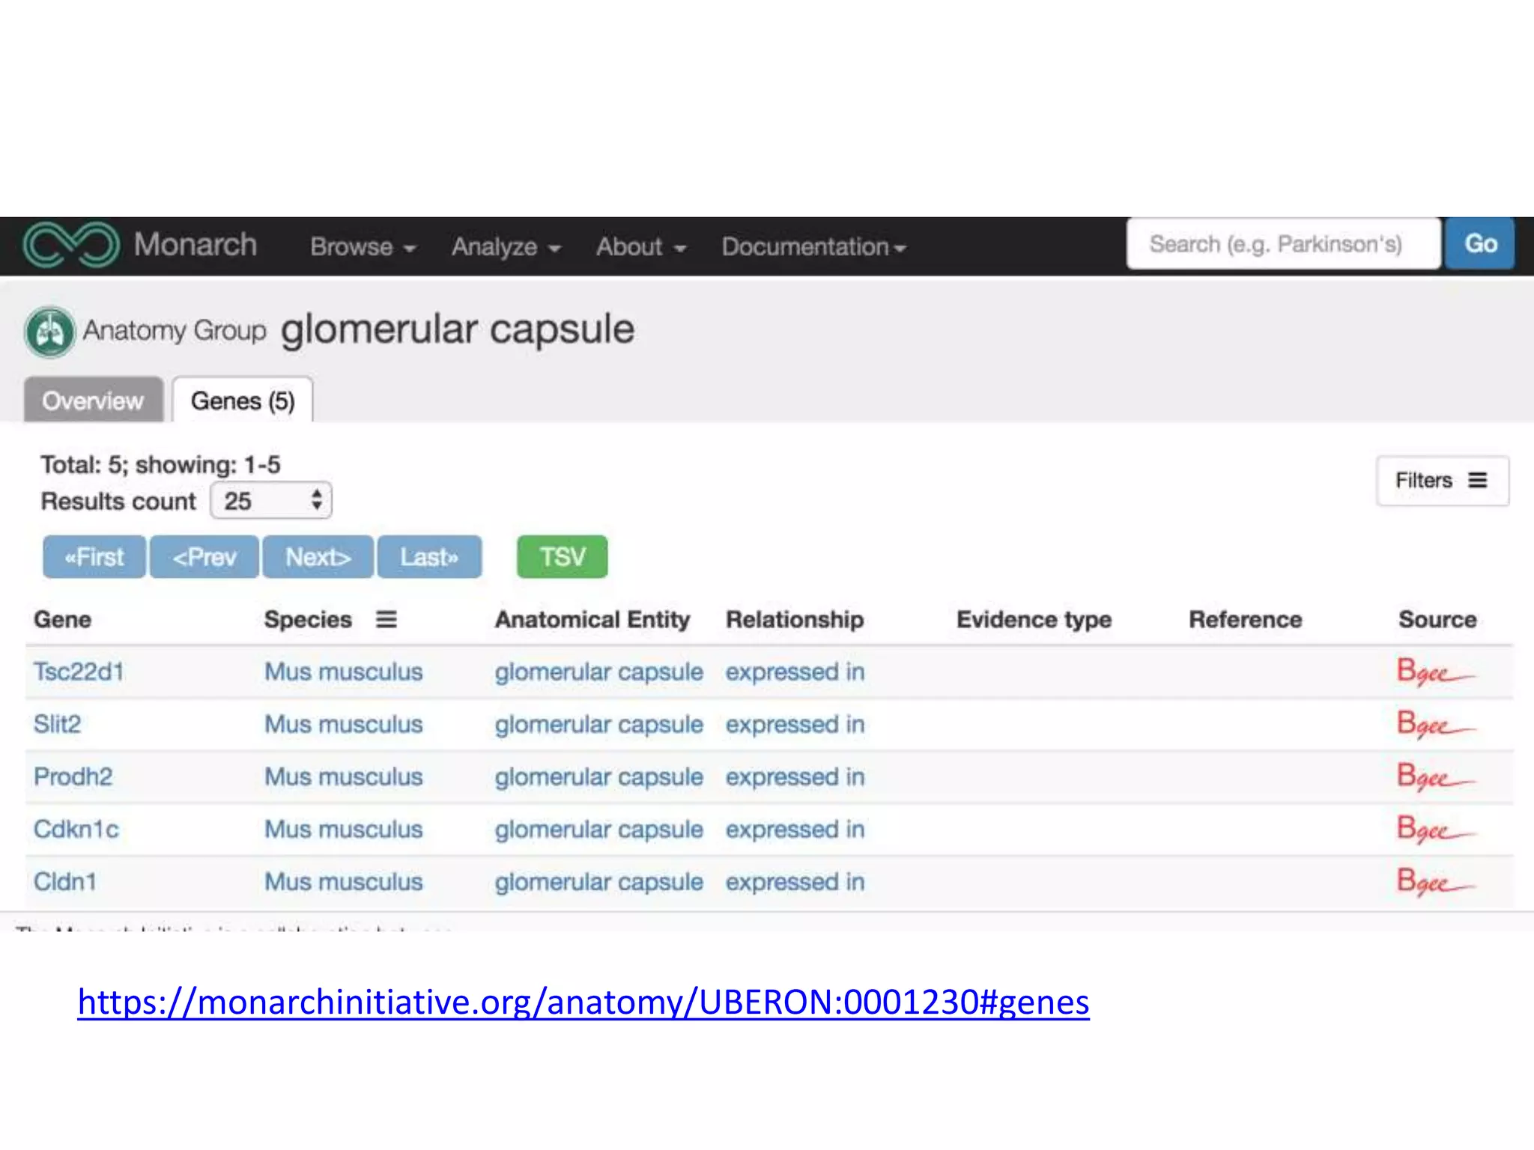This screenshot has height=1150, width=1534.
Task: Focus the Parkinson's example search field
Action: (1282, 244)
